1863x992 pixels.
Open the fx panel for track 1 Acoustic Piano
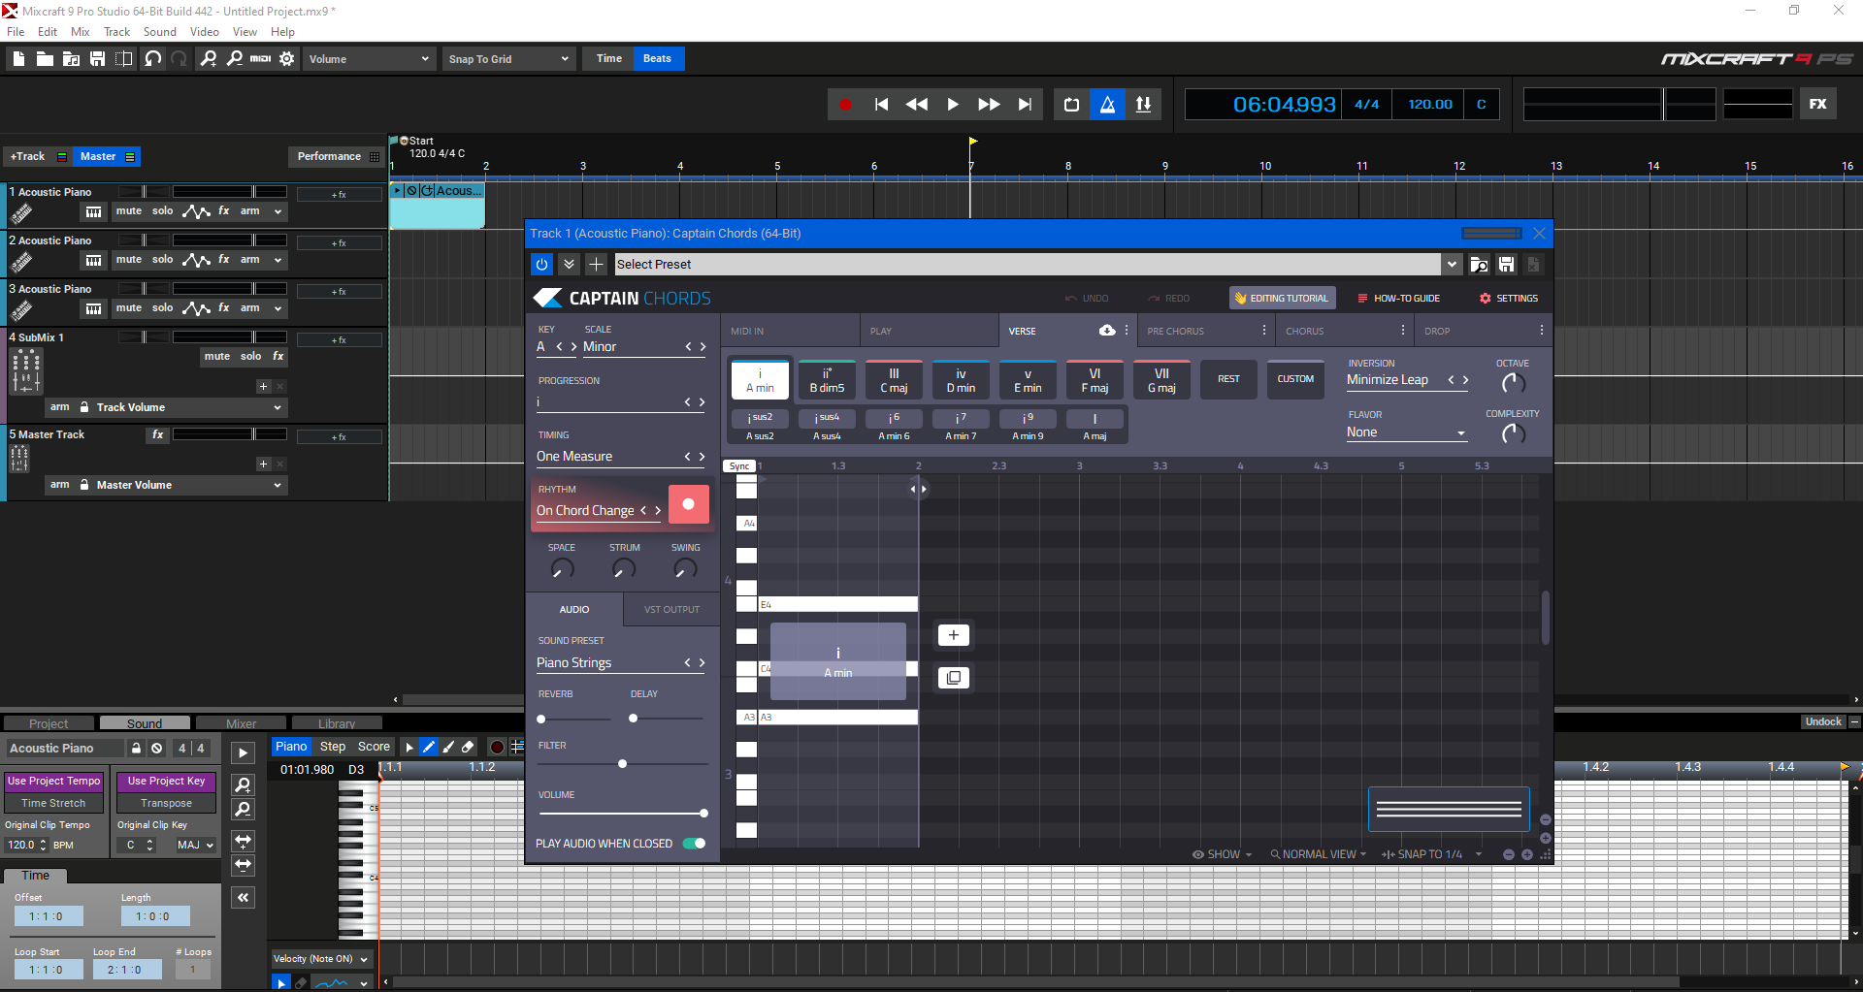pos(224,211)
